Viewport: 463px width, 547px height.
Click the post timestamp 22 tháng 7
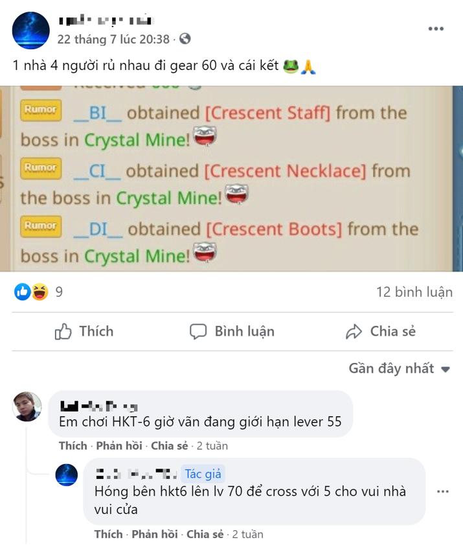click(x=113, y=39)
